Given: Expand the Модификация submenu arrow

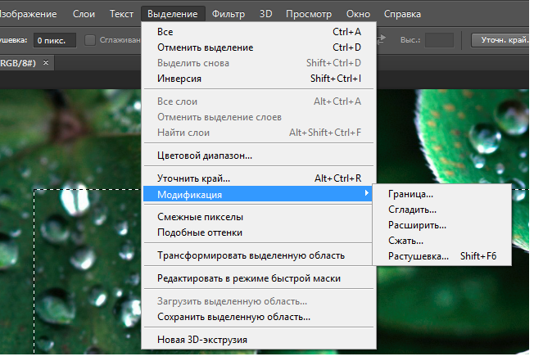Looking at the screenshot, I should pyautogui.click(x=366, y=193).
